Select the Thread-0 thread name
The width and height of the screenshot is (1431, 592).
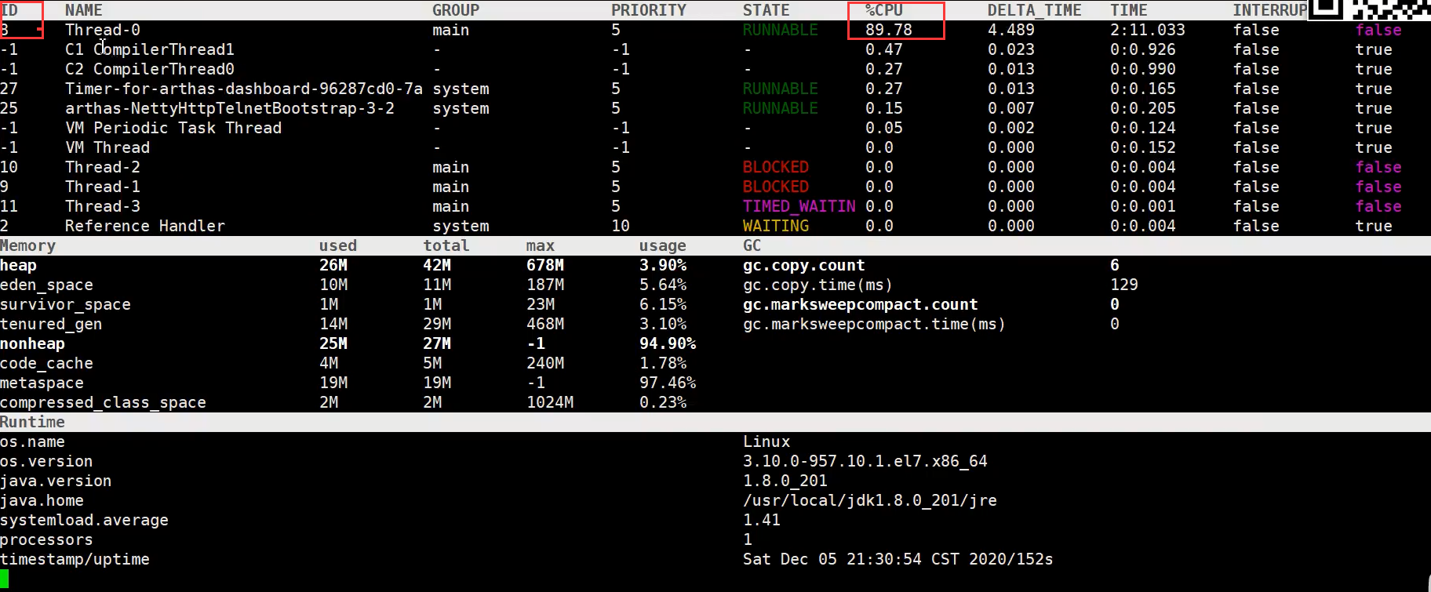(102, 30)
